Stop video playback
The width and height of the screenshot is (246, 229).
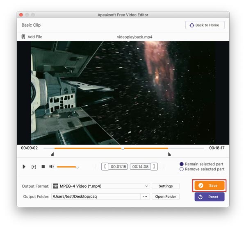[x=43, y=166]
